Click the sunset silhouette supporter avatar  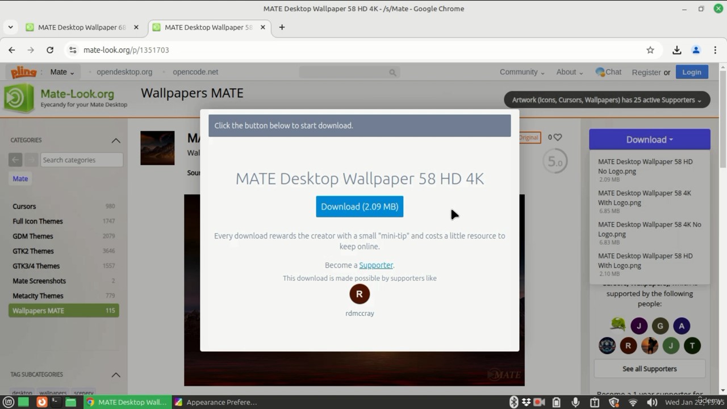point(650,345)
